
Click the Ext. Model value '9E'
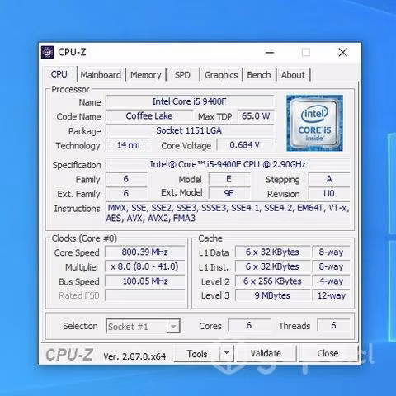[x=229, y=193]
